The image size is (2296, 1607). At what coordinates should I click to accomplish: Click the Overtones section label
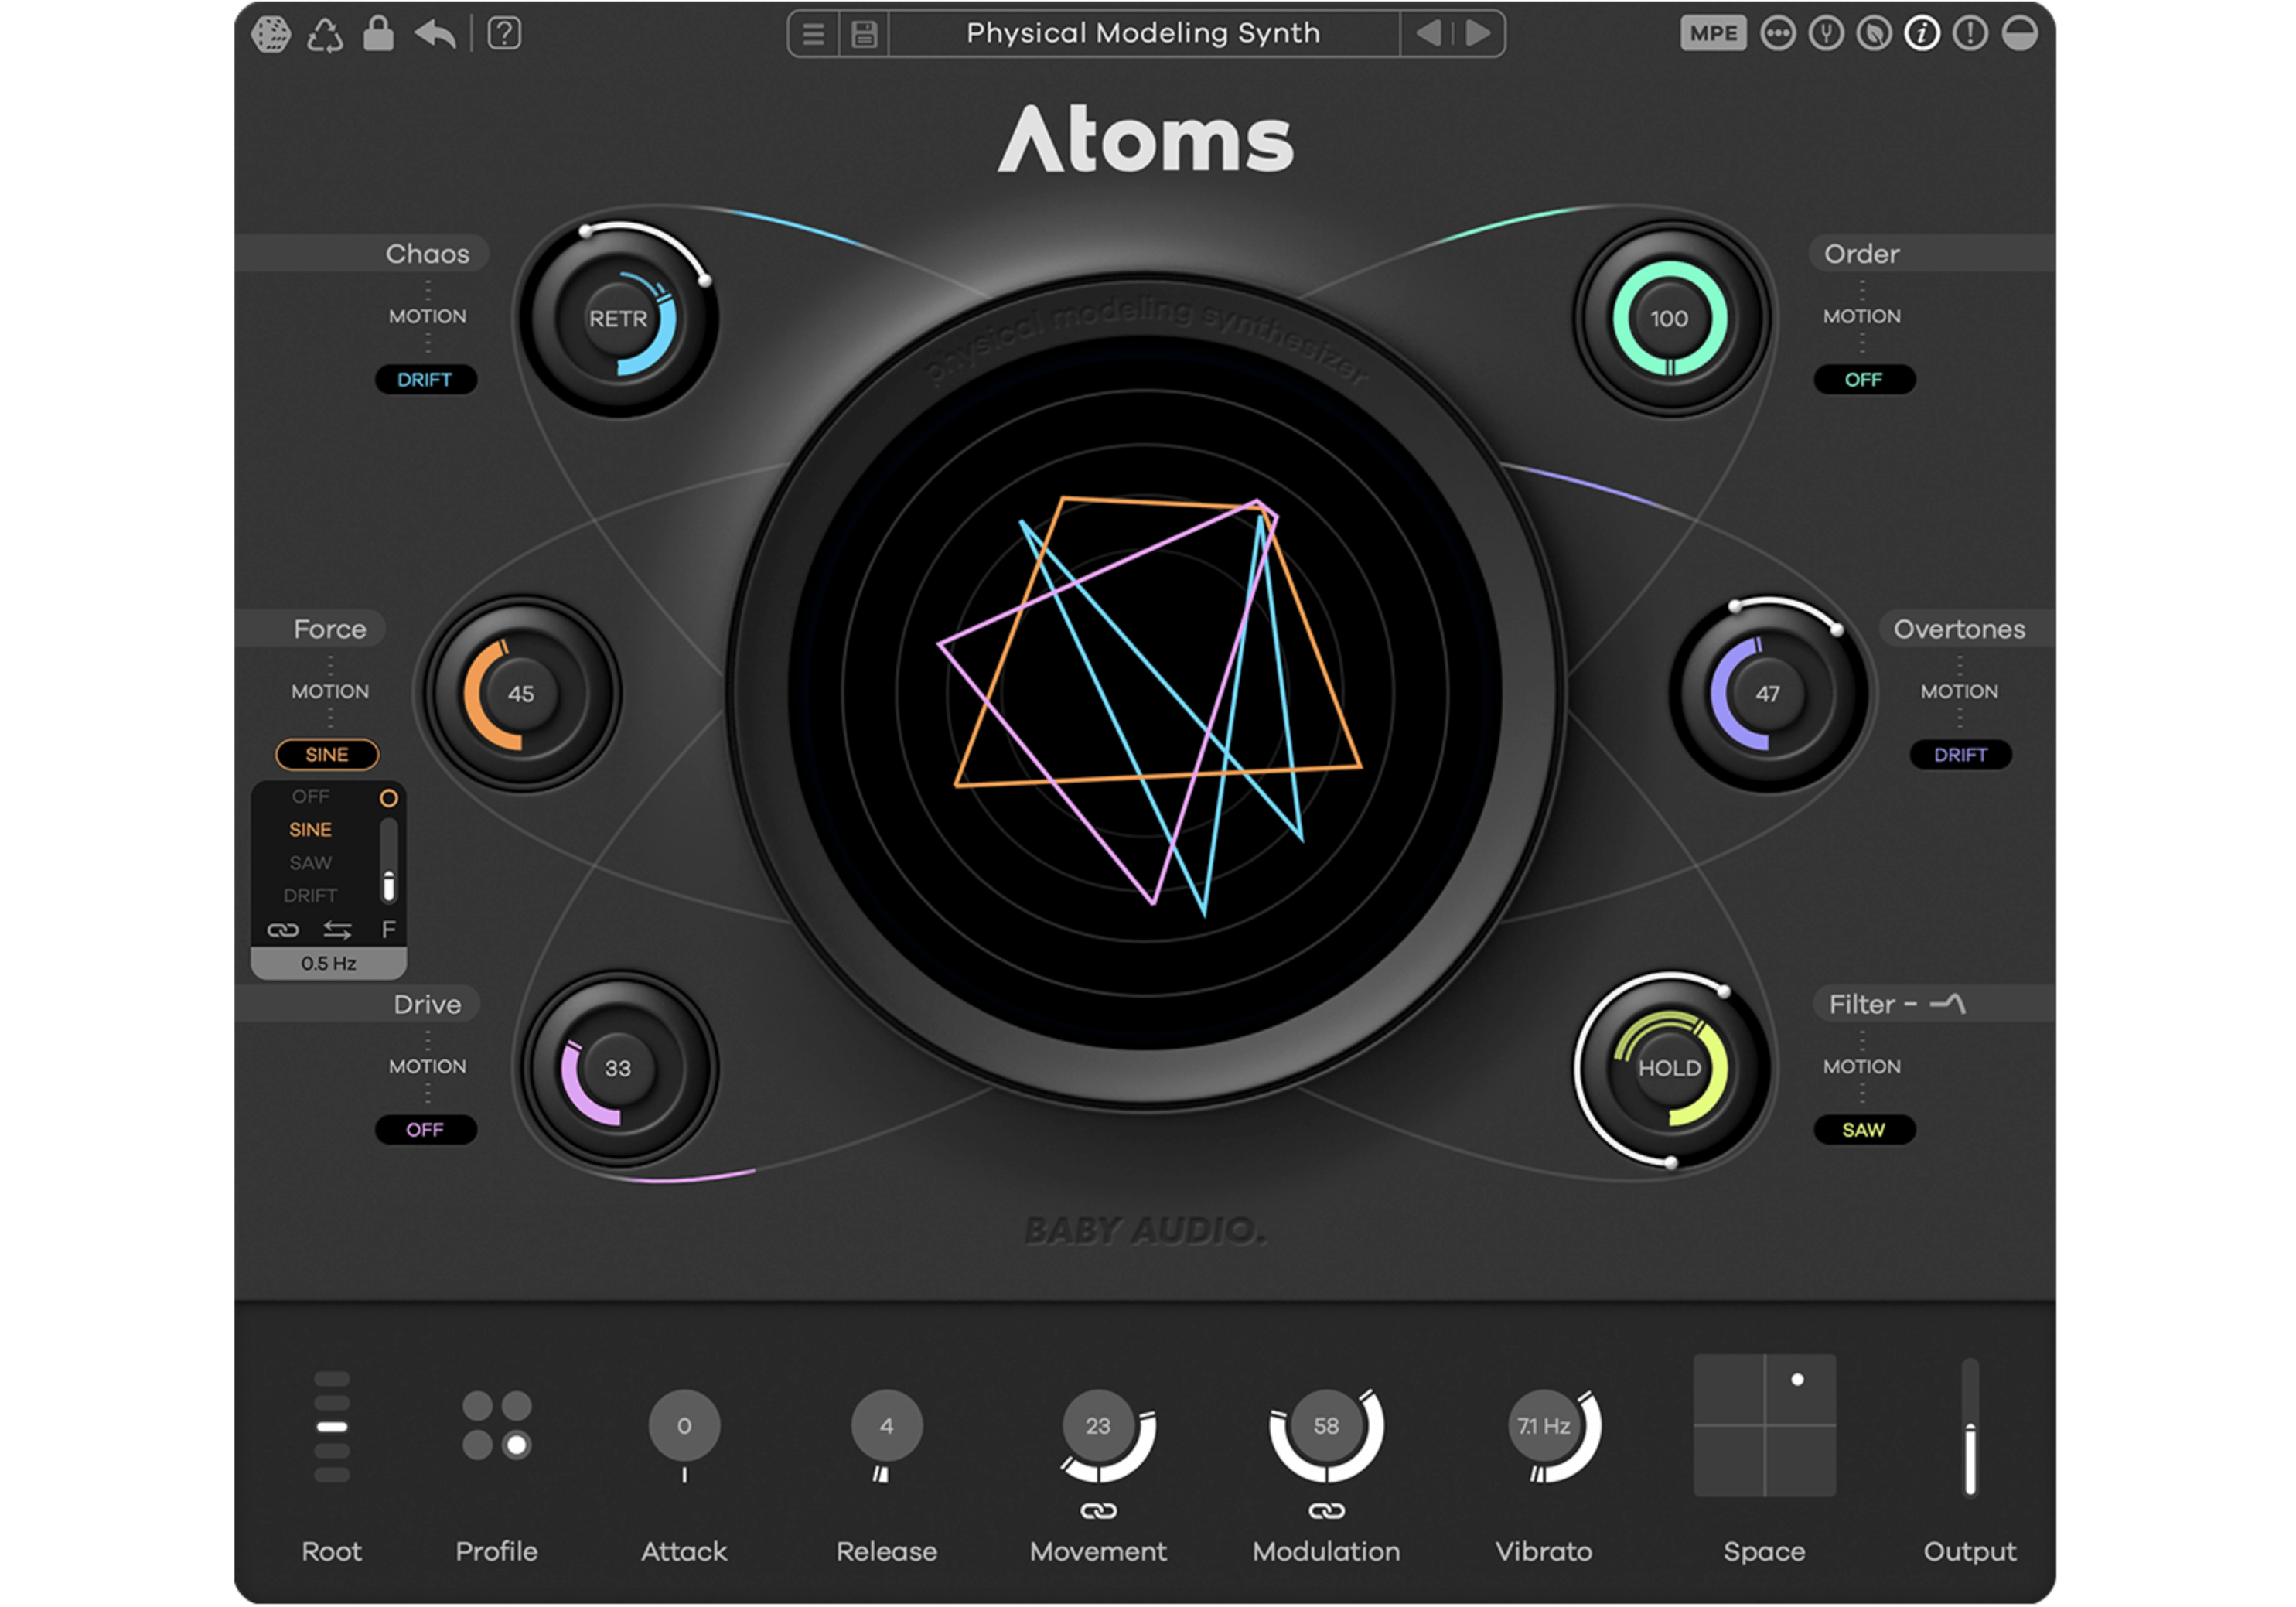coord(1960,630)
